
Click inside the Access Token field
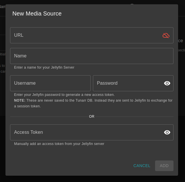(x=86, y=132)
